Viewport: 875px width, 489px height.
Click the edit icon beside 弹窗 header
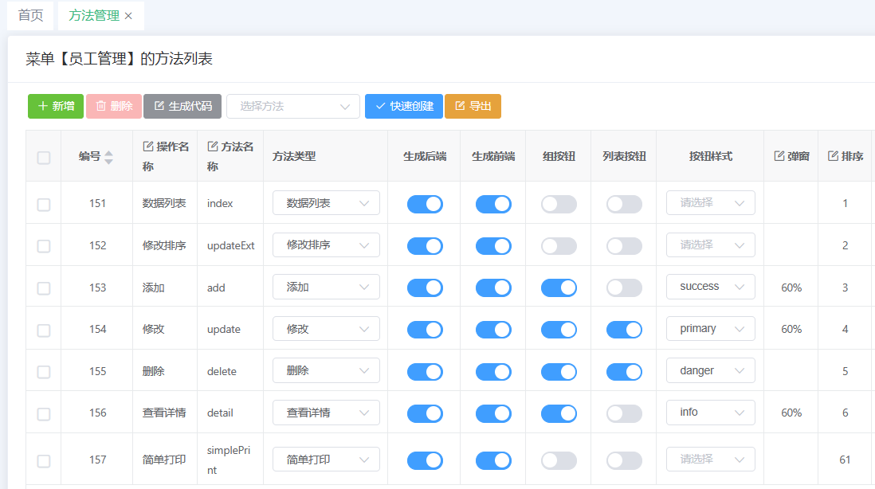point(779,156)
